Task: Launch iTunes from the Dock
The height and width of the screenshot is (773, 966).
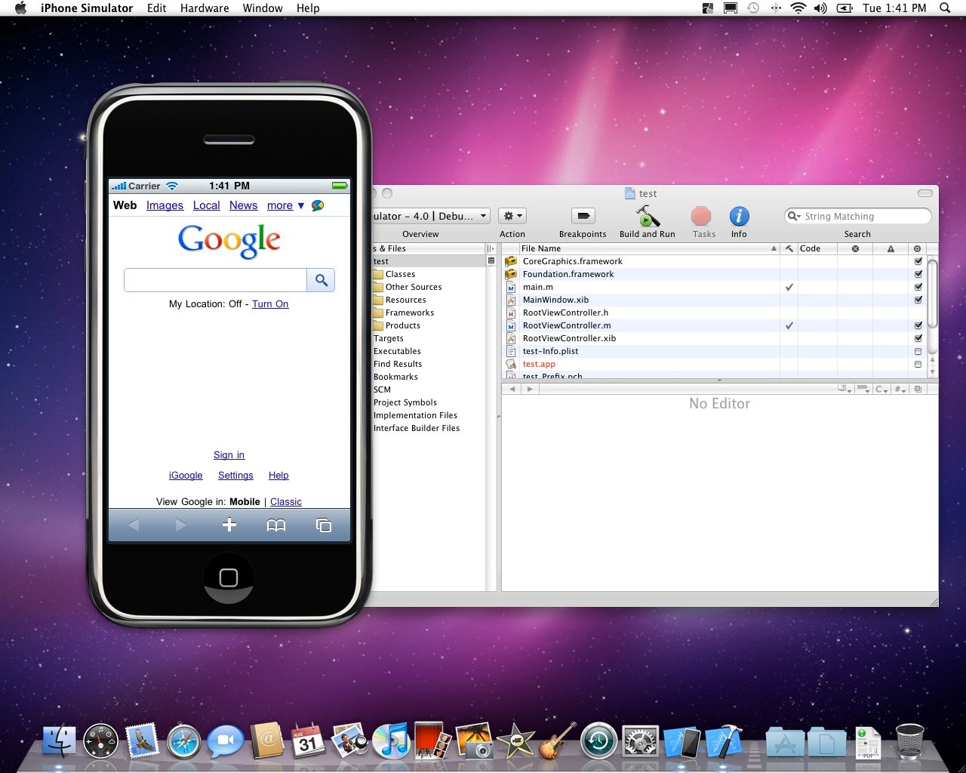Action: 390,741
